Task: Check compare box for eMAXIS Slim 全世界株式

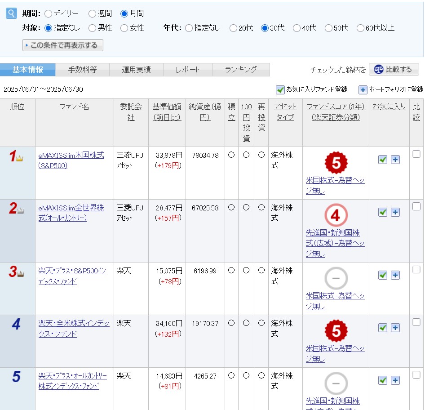Action: 416,207
